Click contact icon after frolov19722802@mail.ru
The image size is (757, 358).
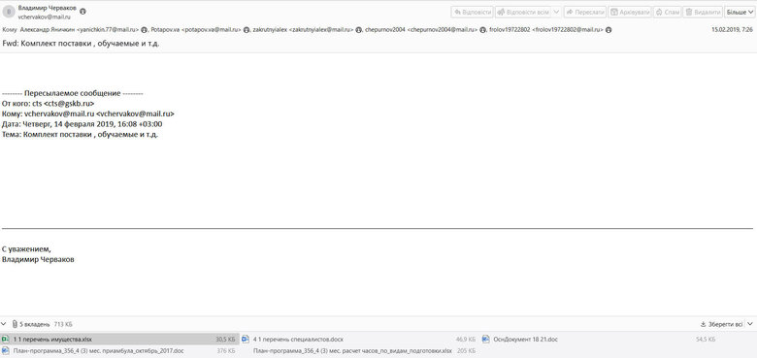(609, 30)
